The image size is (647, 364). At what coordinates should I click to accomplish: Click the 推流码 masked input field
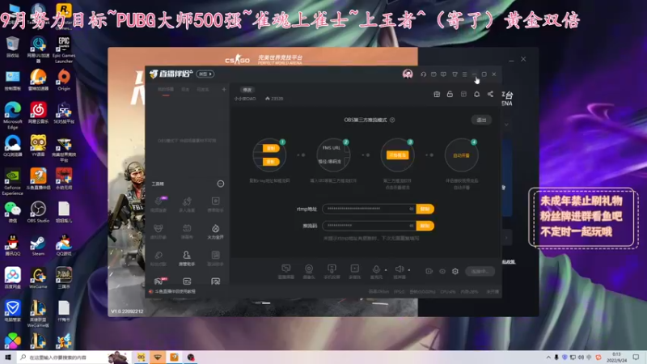coord(369,226)
